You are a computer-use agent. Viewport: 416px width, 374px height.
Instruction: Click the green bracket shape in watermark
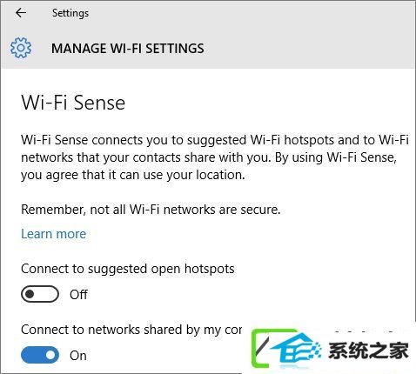tap(261, 348)
